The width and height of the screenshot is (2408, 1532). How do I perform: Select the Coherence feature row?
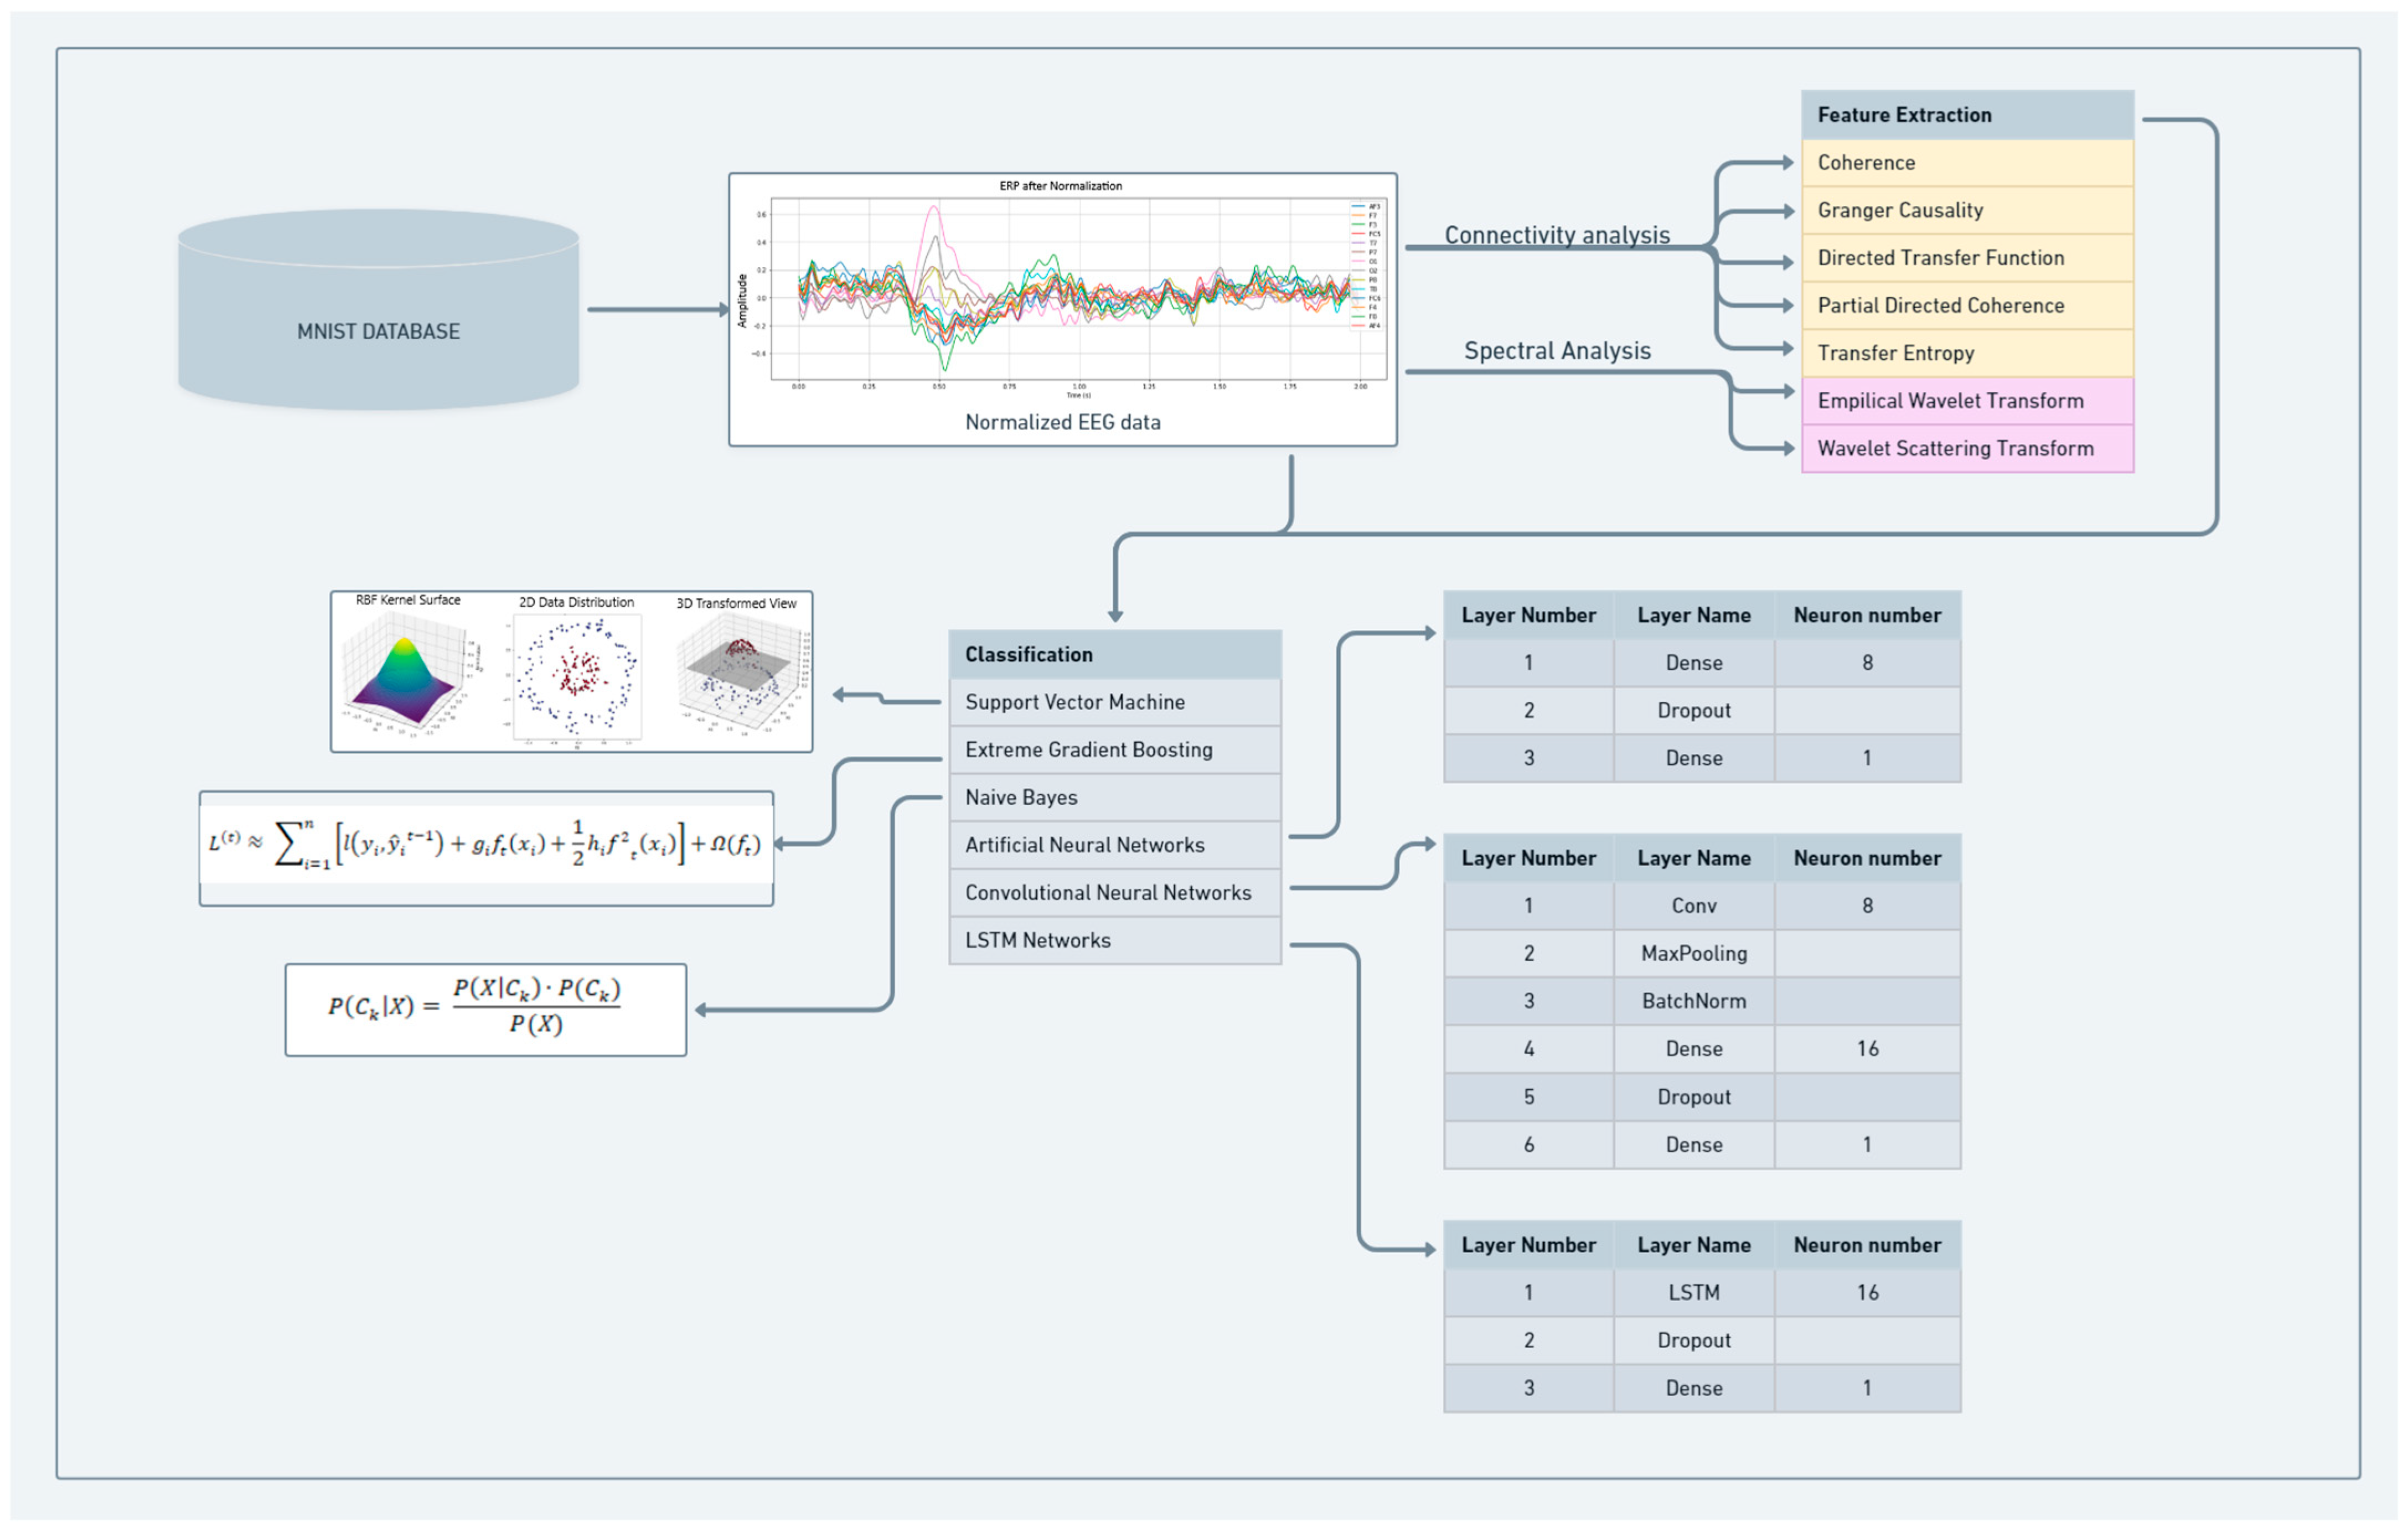1966,162
